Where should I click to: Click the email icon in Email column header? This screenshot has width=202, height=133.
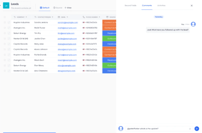(x=59, y=17)
